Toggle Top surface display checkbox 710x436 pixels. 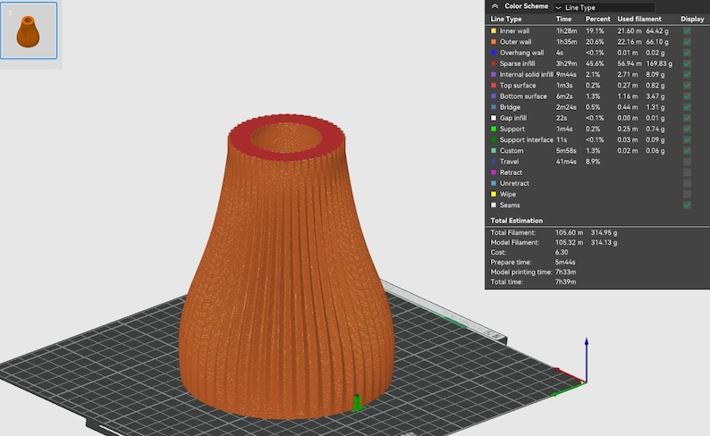pos(687,85)
